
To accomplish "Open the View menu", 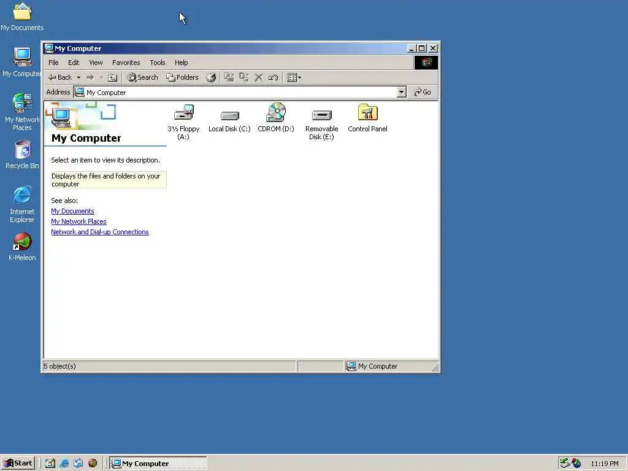I will [96, 63].
